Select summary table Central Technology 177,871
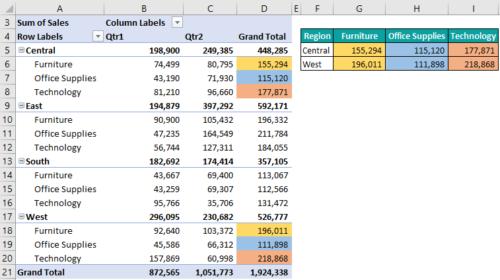The height and width of the screenshot is (280, 500). click(473, 50)
